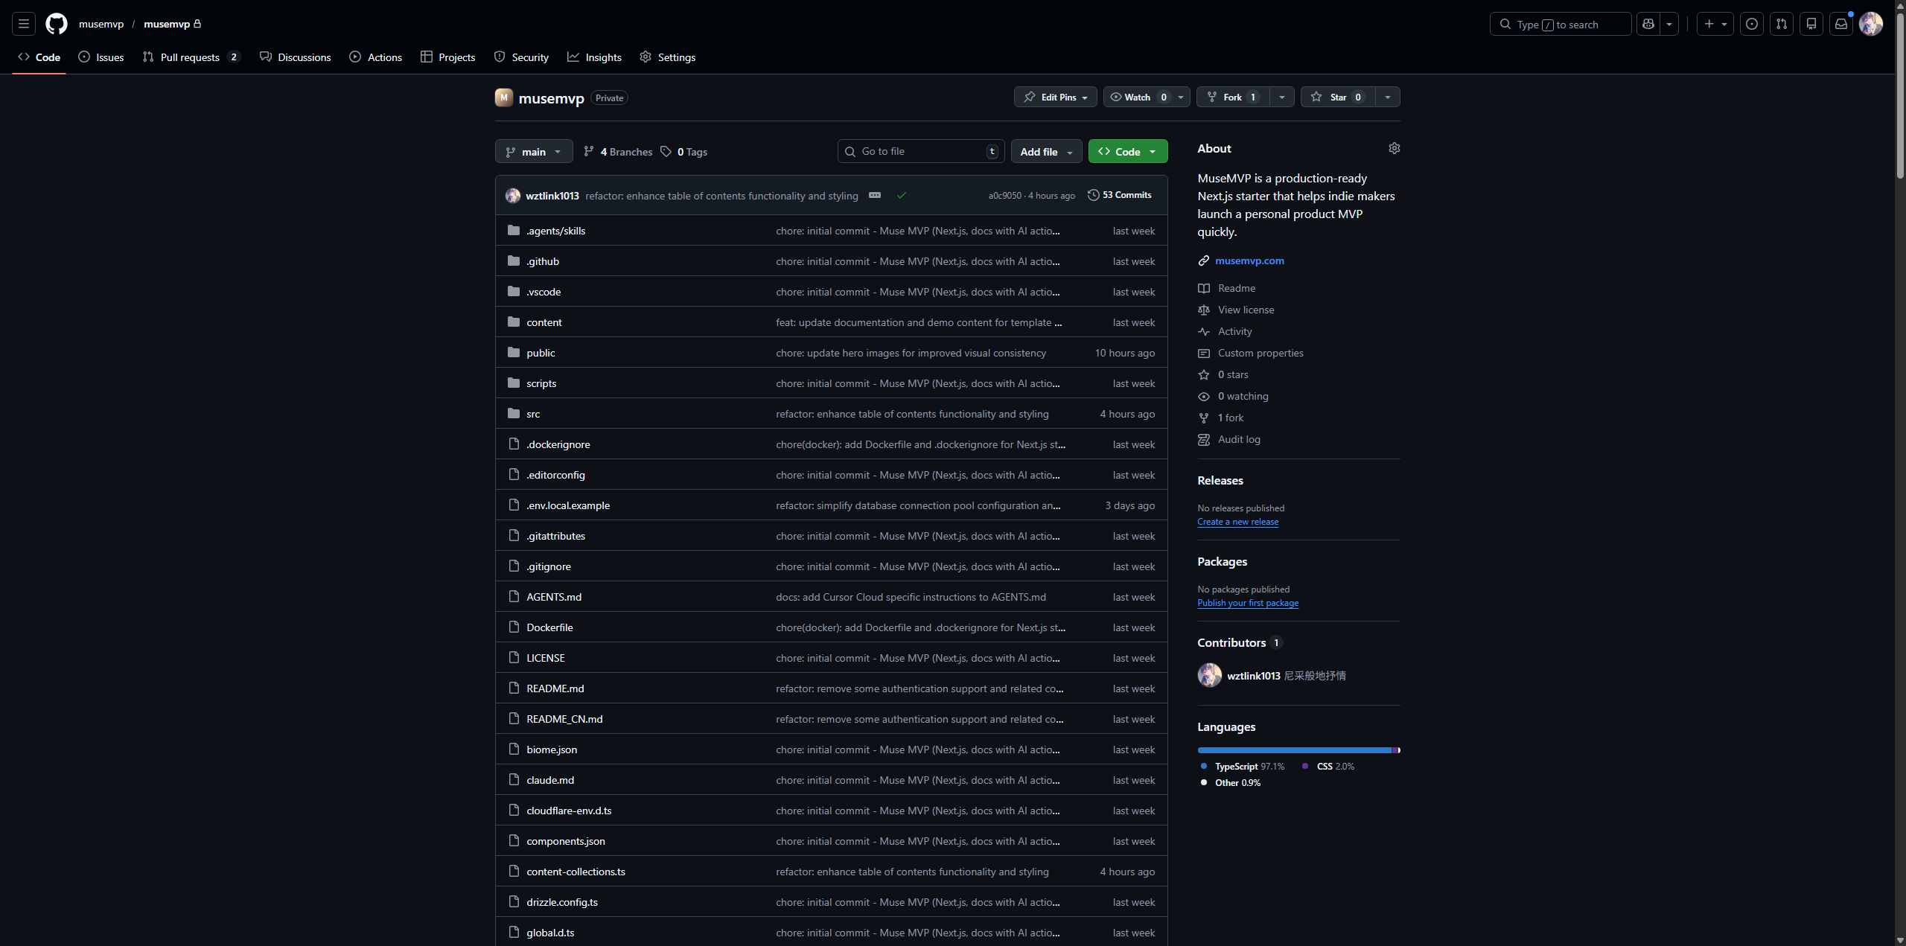Open the Security tab

(x=521, y=57)
